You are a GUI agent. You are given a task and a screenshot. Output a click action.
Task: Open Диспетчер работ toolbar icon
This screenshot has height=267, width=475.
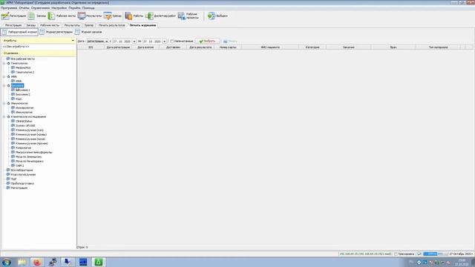point(149,16)
